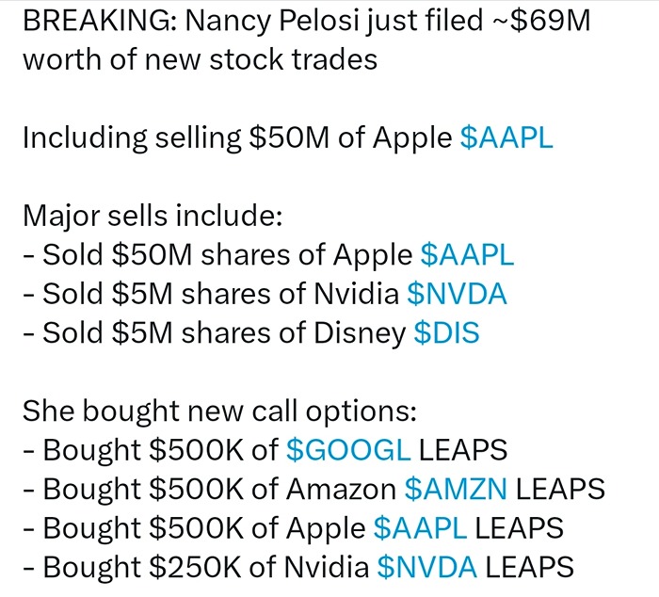Click the "Bought $500K of Apple" text

(x=203, y=528)
